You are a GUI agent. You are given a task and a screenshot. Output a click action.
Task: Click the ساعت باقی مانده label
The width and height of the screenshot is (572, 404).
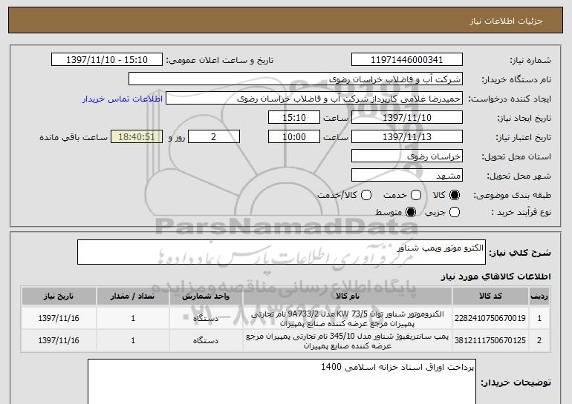(74, 137)
